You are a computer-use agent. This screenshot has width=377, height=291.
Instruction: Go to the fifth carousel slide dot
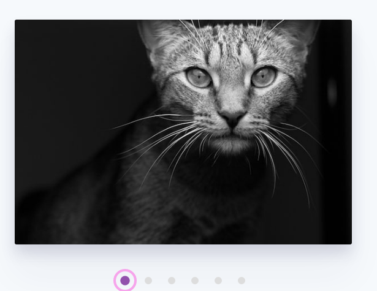click(218, 281)
